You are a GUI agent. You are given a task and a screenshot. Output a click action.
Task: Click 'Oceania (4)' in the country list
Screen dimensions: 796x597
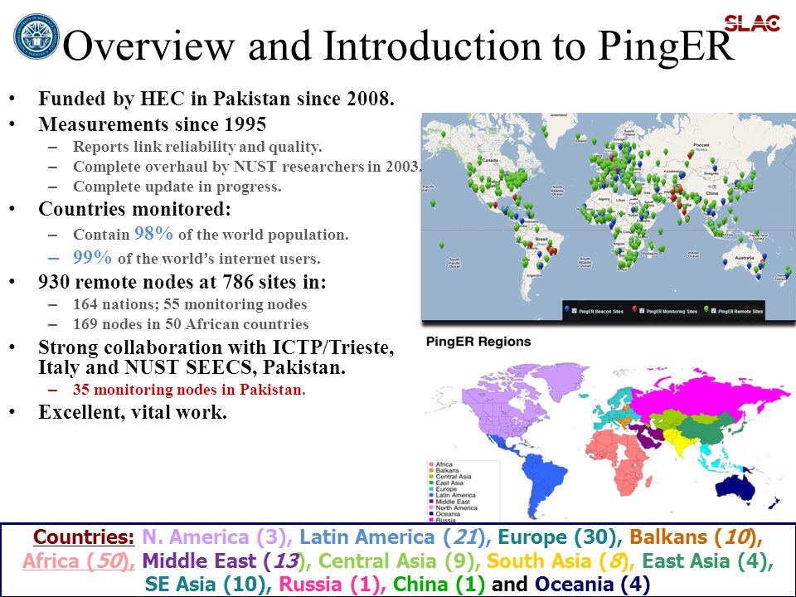tap(592, 585)
